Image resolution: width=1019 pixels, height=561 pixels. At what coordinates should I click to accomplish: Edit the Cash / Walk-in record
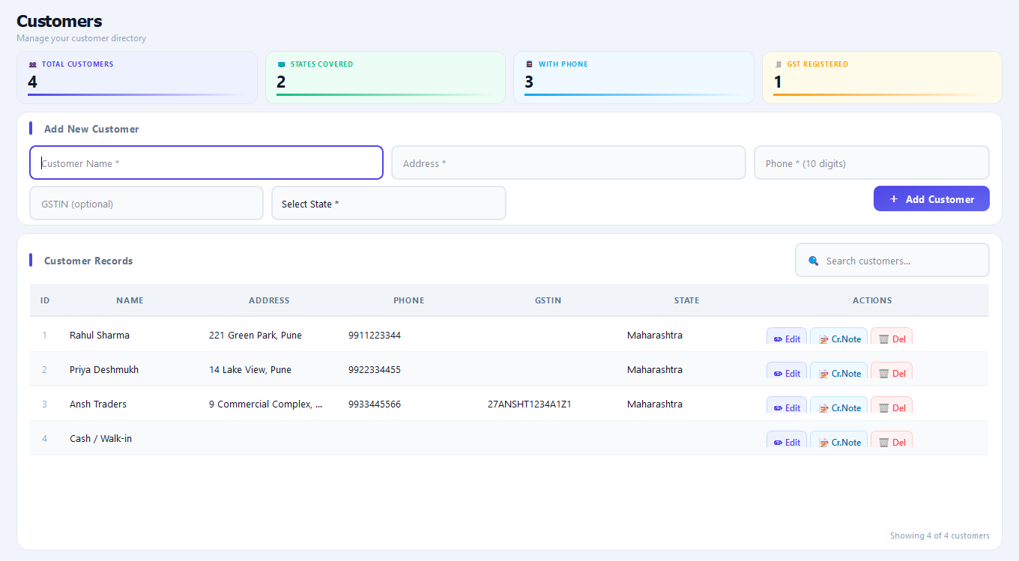click(787, 440)
